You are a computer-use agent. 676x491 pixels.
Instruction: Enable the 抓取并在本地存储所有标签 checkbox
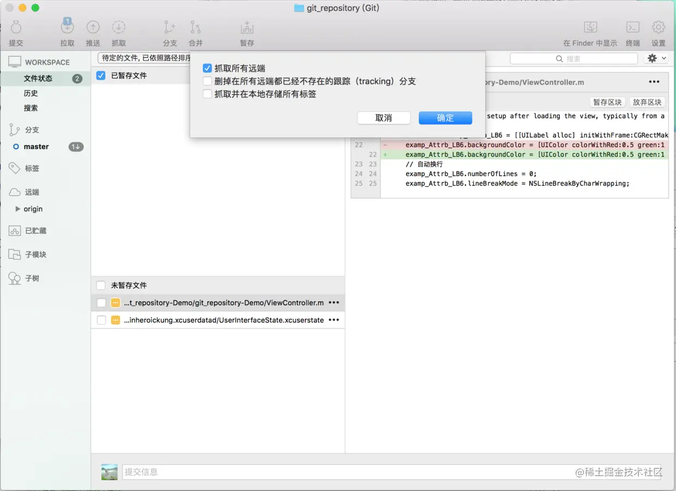(207, 94)
